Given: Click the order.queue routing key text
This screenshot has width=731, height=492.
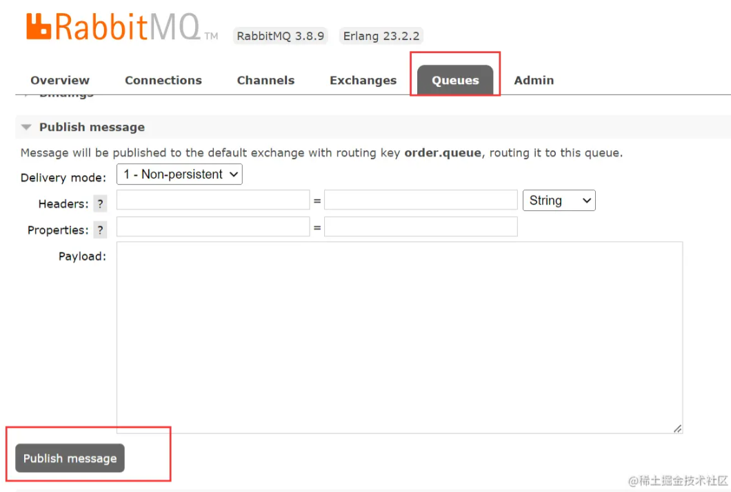Looking at the screenshot, I should click(x=443, y=153).
